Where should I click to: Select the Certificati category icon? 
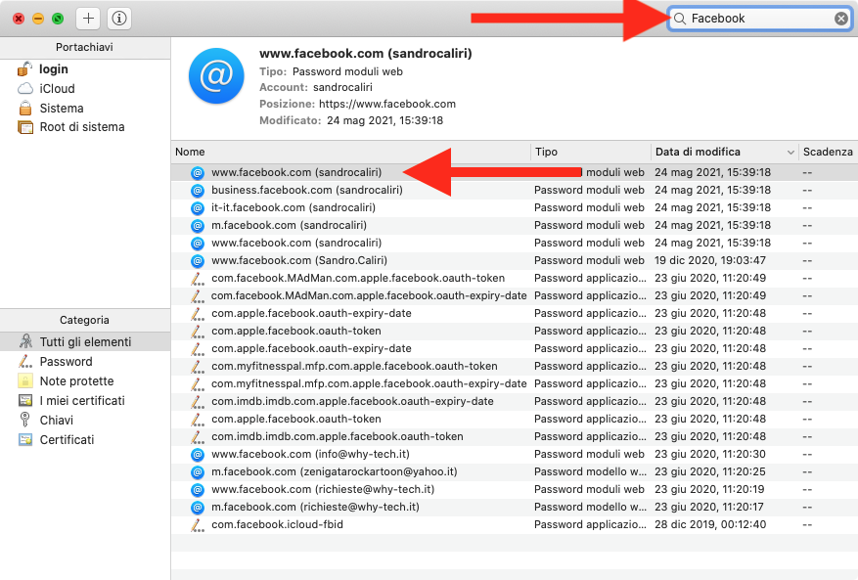pos(25,439)
